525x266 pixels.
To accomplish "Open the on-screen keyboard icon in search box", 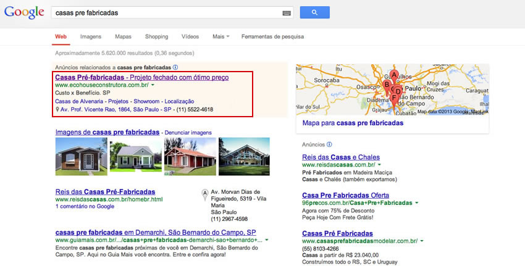I will tap(287, 13).
